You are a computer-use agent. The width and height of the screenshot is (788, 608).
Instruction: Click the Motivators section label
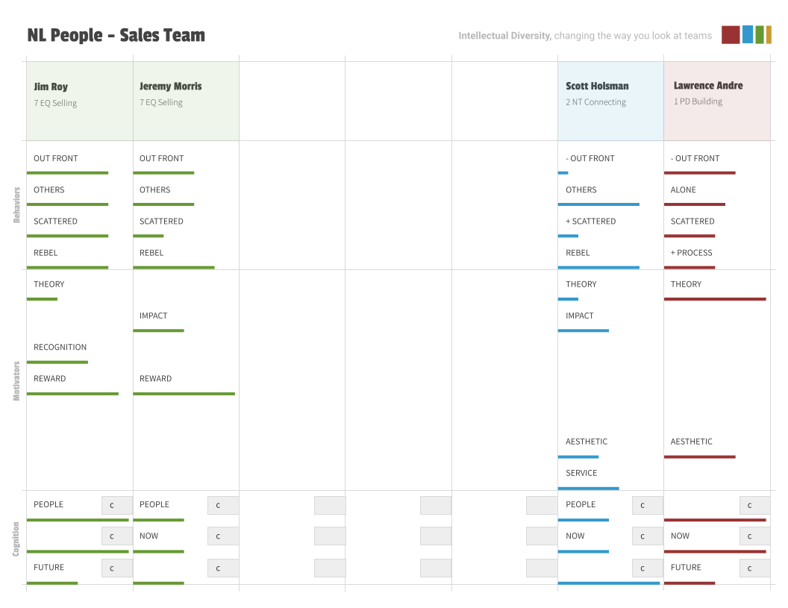16,382
